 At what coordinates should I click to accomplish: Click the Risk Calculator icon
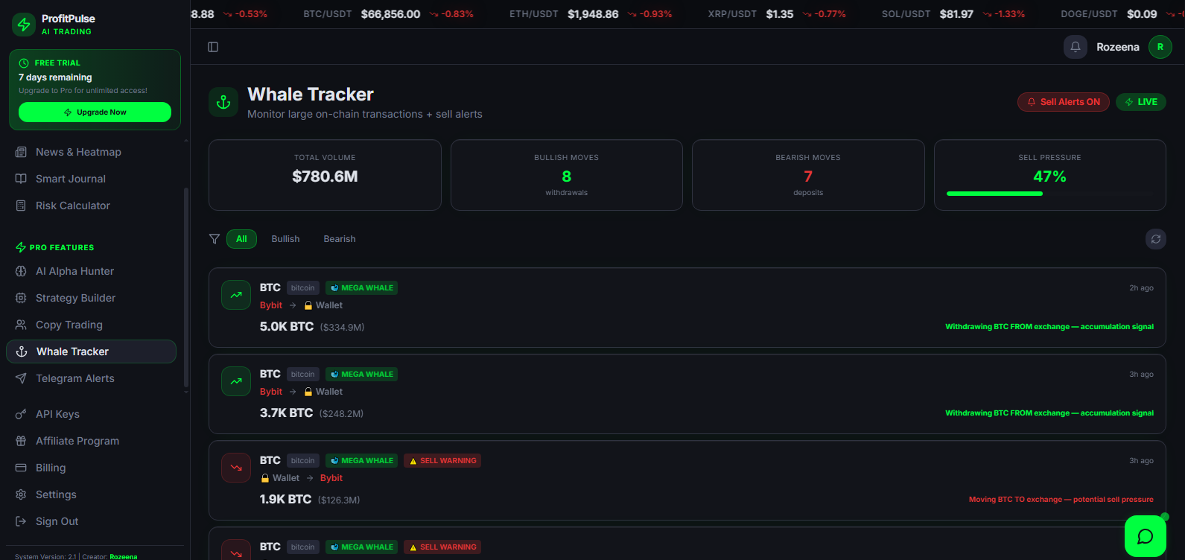pyautogui.click(x=21, y=206)
